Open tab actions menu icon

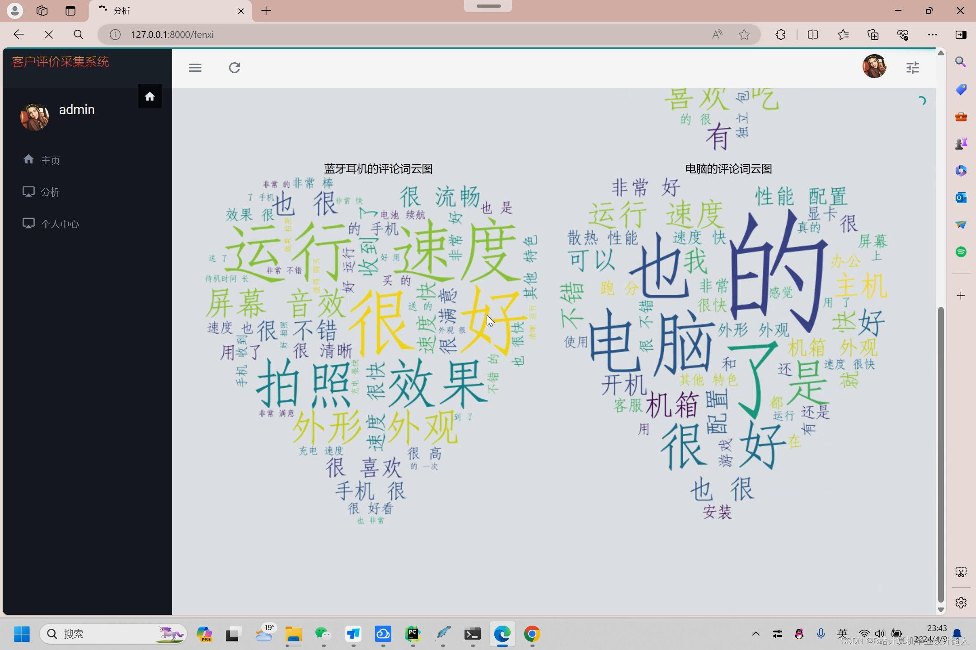point(70,11)
